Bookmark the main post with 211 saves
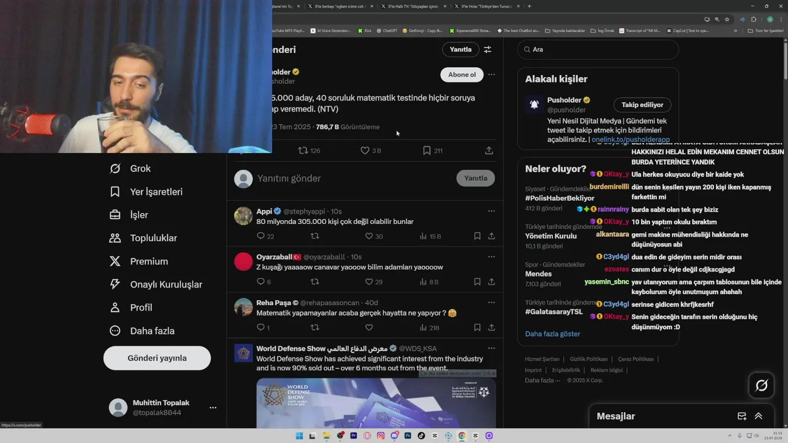The image size is (788, 443). [432, 150]
